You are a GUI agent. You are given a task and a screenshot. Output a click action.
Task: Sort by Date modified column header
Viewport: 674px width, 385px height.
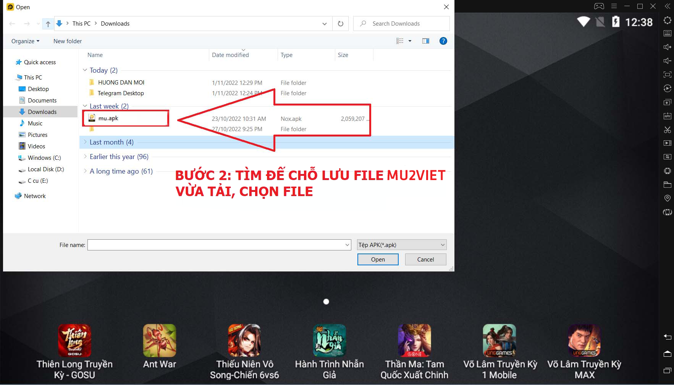tap(230, 55)
